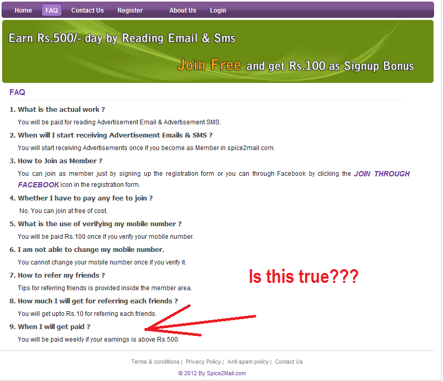The height and width of the screenshot is (381, 443).
Task: Open the Contact Us navigation item
Action: [x=87, y=10]
